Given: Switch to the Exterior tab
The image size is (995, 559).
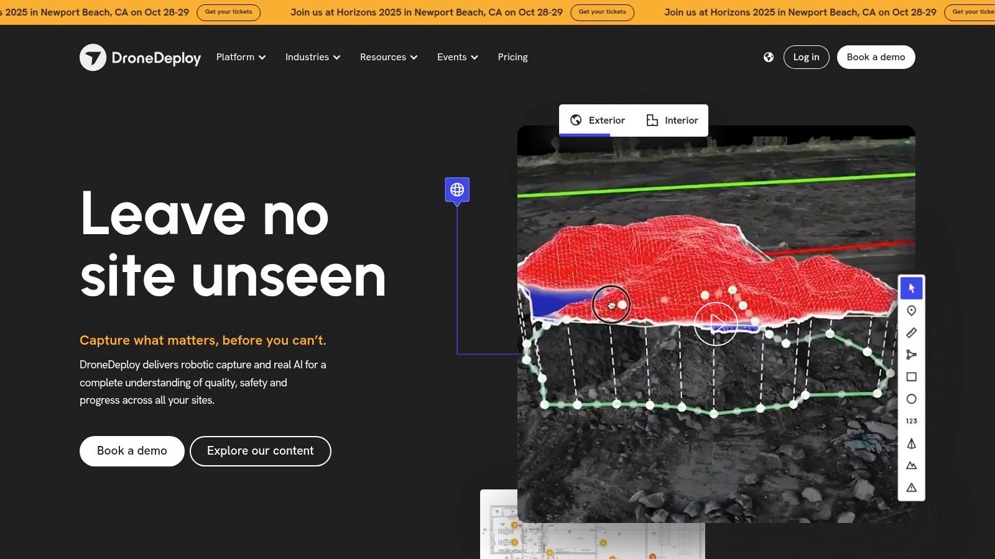Looking at the screenshot, I should pyautogui.click(x=598, y=120).
